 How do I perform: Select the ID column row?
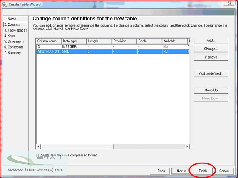click(x=113, y=47)
